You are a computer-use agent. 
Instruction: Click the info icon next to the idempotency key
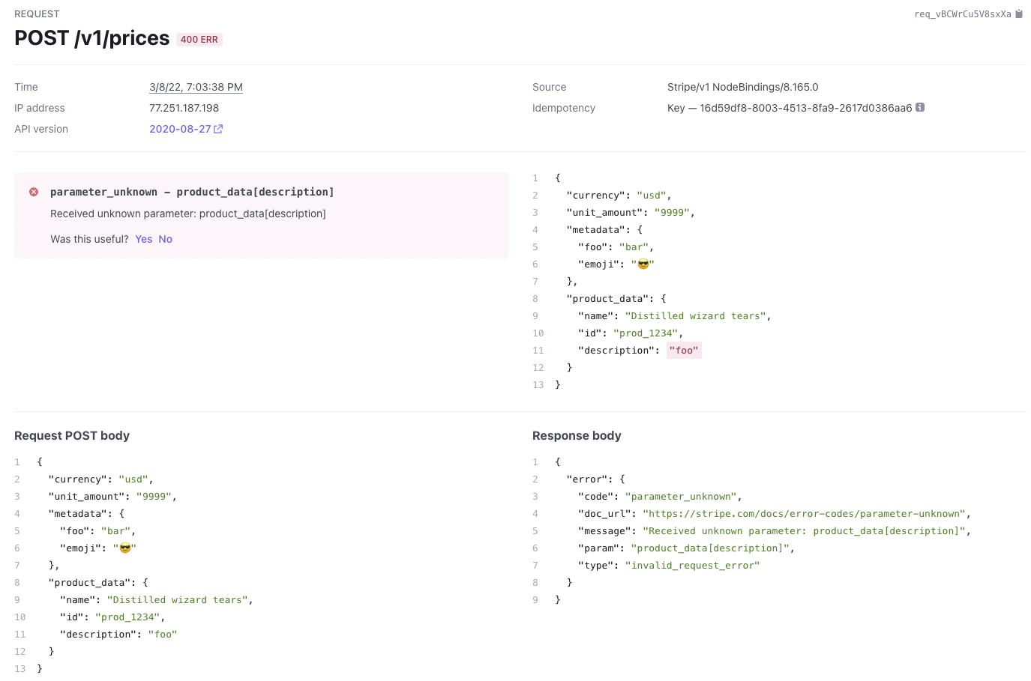(921, 107)
